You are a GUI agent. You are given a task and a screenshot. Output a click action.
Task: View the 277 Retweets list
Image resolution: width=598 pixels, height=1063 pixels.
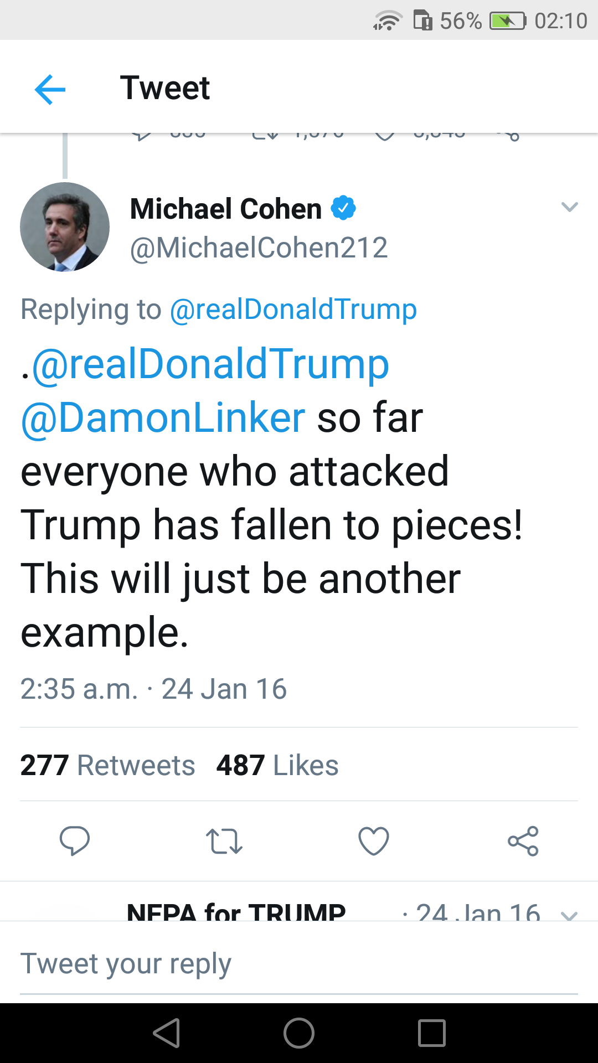click(x=107, y=765)
